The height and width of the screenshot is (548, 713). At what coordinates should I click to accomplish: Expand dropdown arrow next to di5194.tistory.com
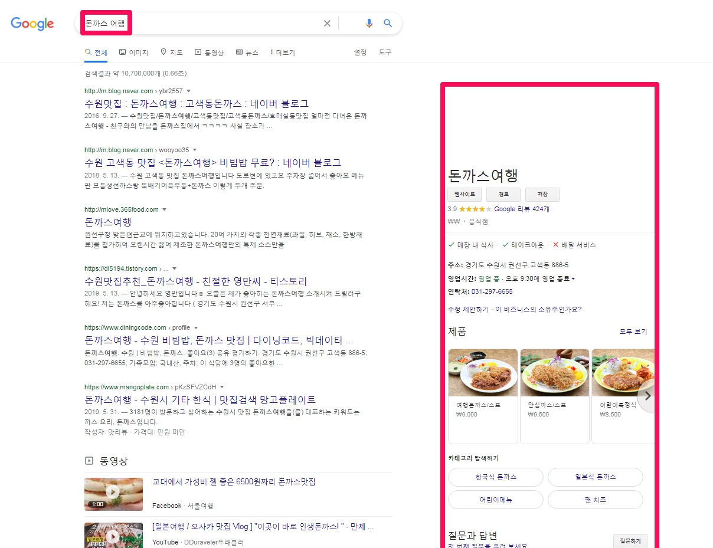(x=175, y=268)
